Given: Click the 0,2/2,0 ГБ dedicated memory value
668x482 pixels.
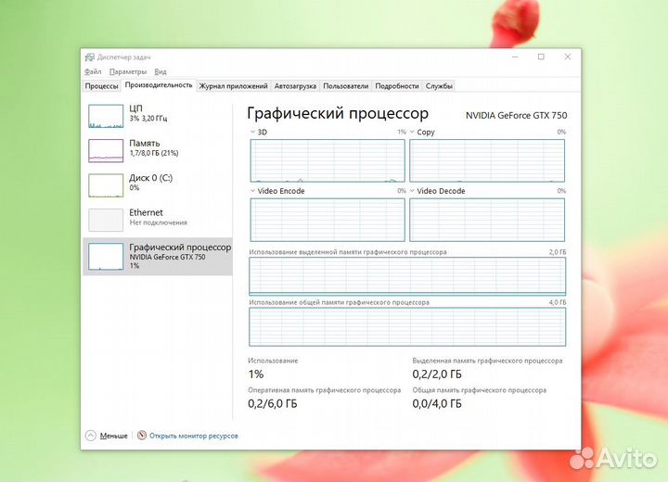Looking at the screenshot, I should pyautogui.click(x=437, y=374).
